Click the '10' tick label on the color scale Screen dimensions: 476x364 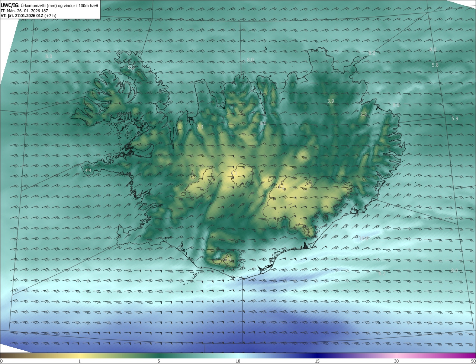238,361
